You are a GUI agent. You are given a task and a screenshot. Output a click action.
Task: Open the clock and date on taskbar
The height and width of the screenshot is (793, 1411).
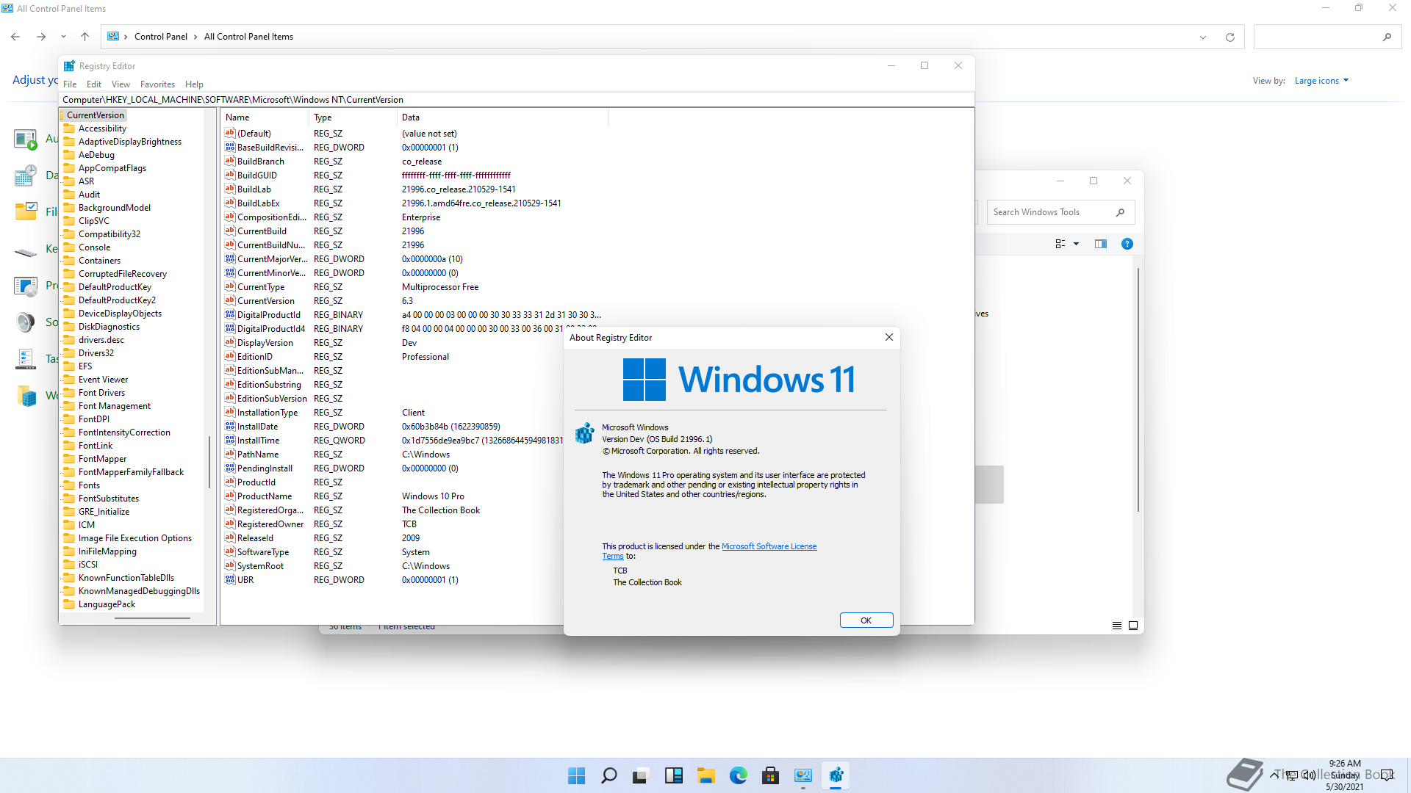coord(1345,775)
